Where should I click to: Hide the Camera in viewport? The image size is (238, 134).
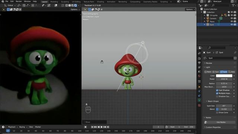(x=232, y=18)
